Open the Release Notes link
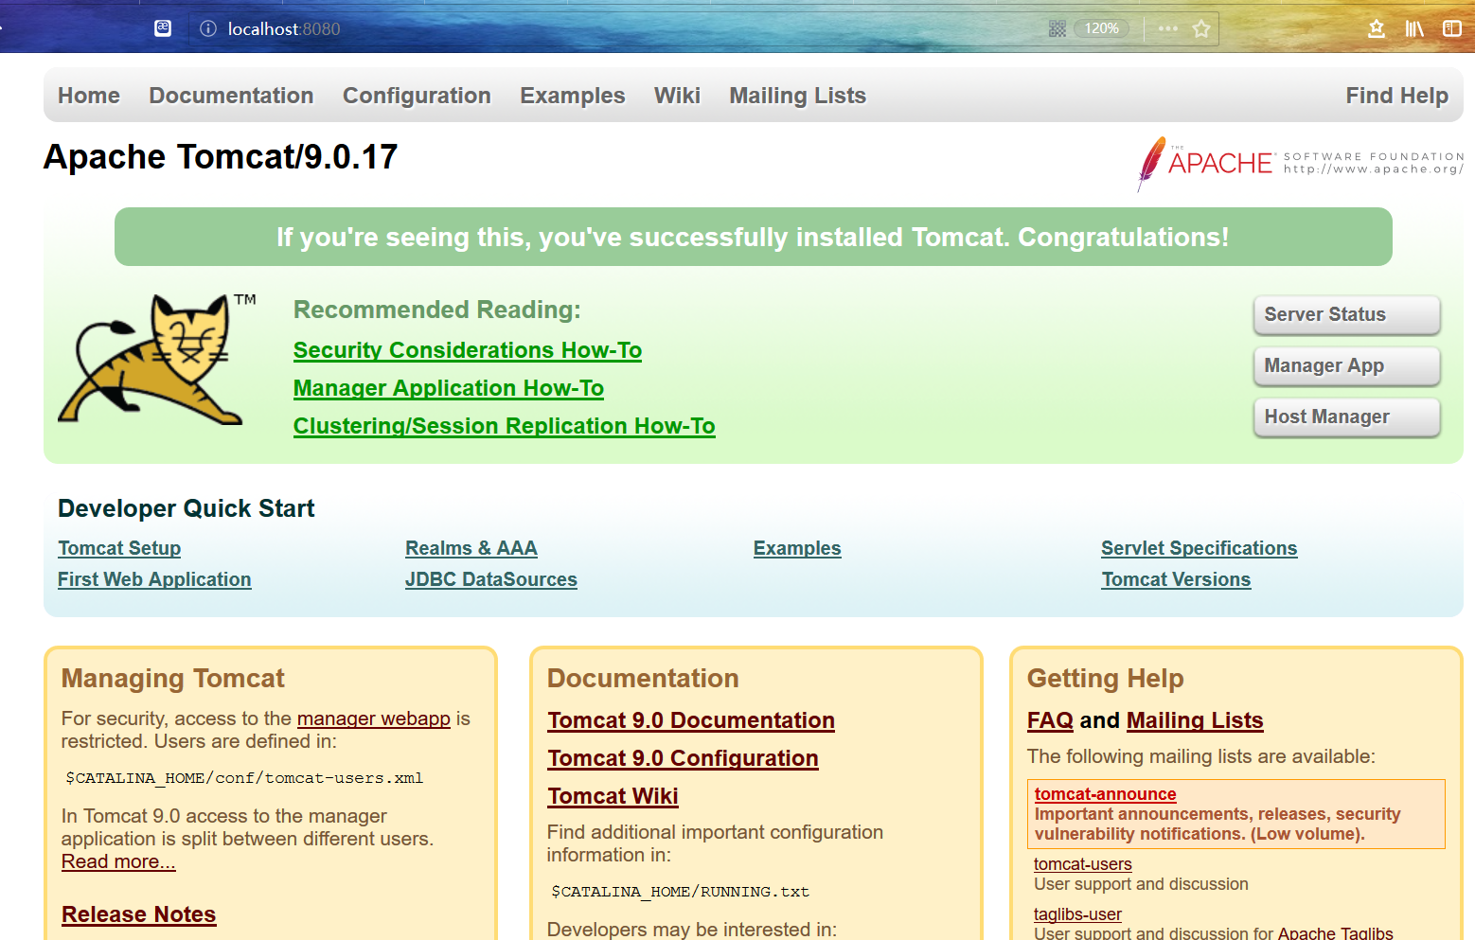Image resolution: width=1475 pixels, height=940 pixels. pos(139,914)
